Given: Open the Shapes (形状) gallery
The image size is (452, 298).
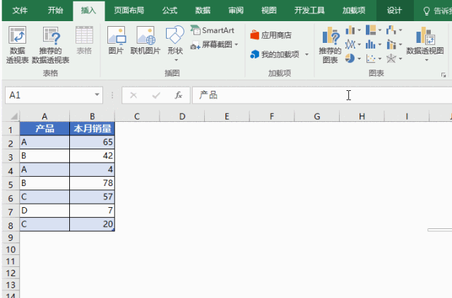Looking at the screenshot, I should pos(174,42).
